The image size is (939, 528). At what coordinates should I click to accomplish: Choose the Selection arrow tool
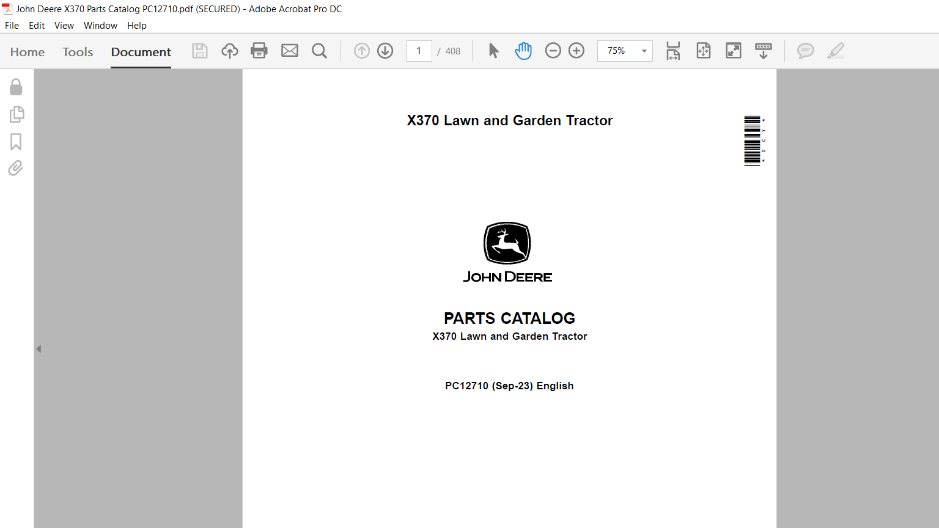pos(494,51)
